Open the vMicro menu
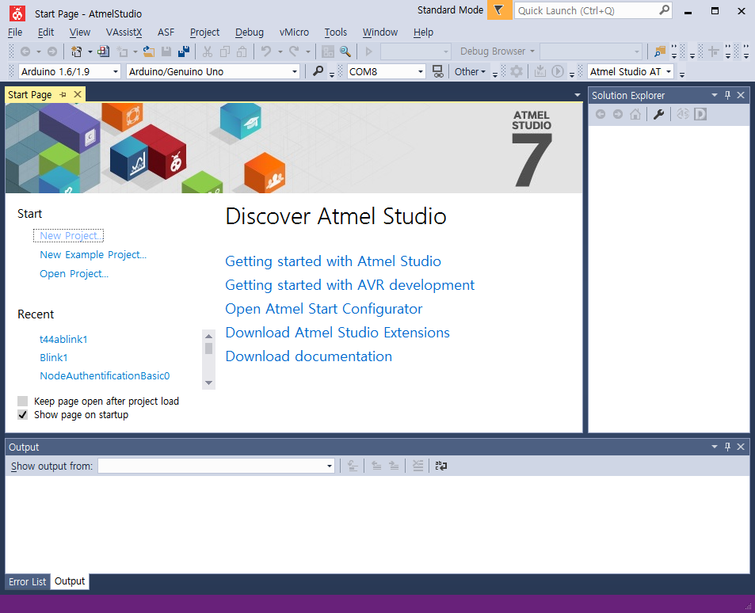The height and width of the screenshot is (613, 755). [x=294, y=32]
